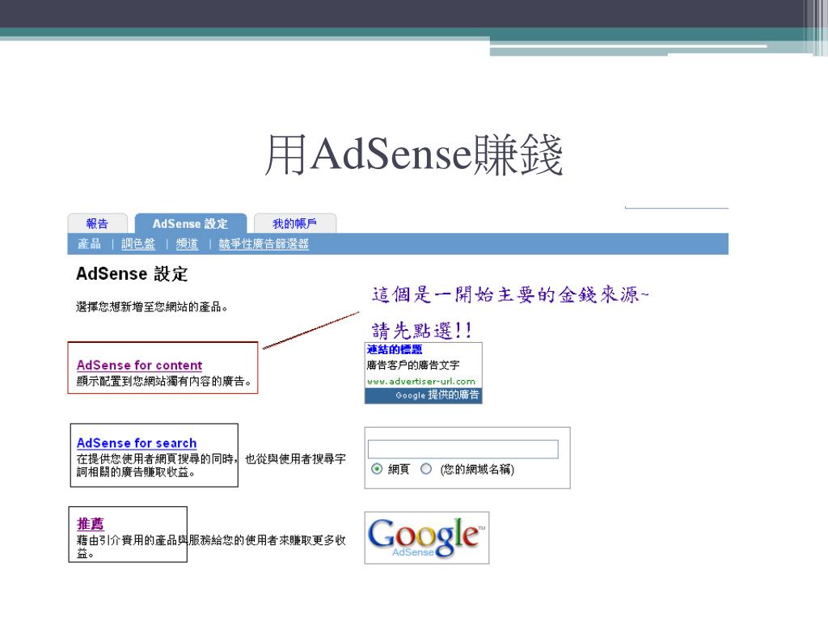This screenshot has width=828, height=621.
Task: Open the AdSense for search link
Action: (x=136, y=442)
